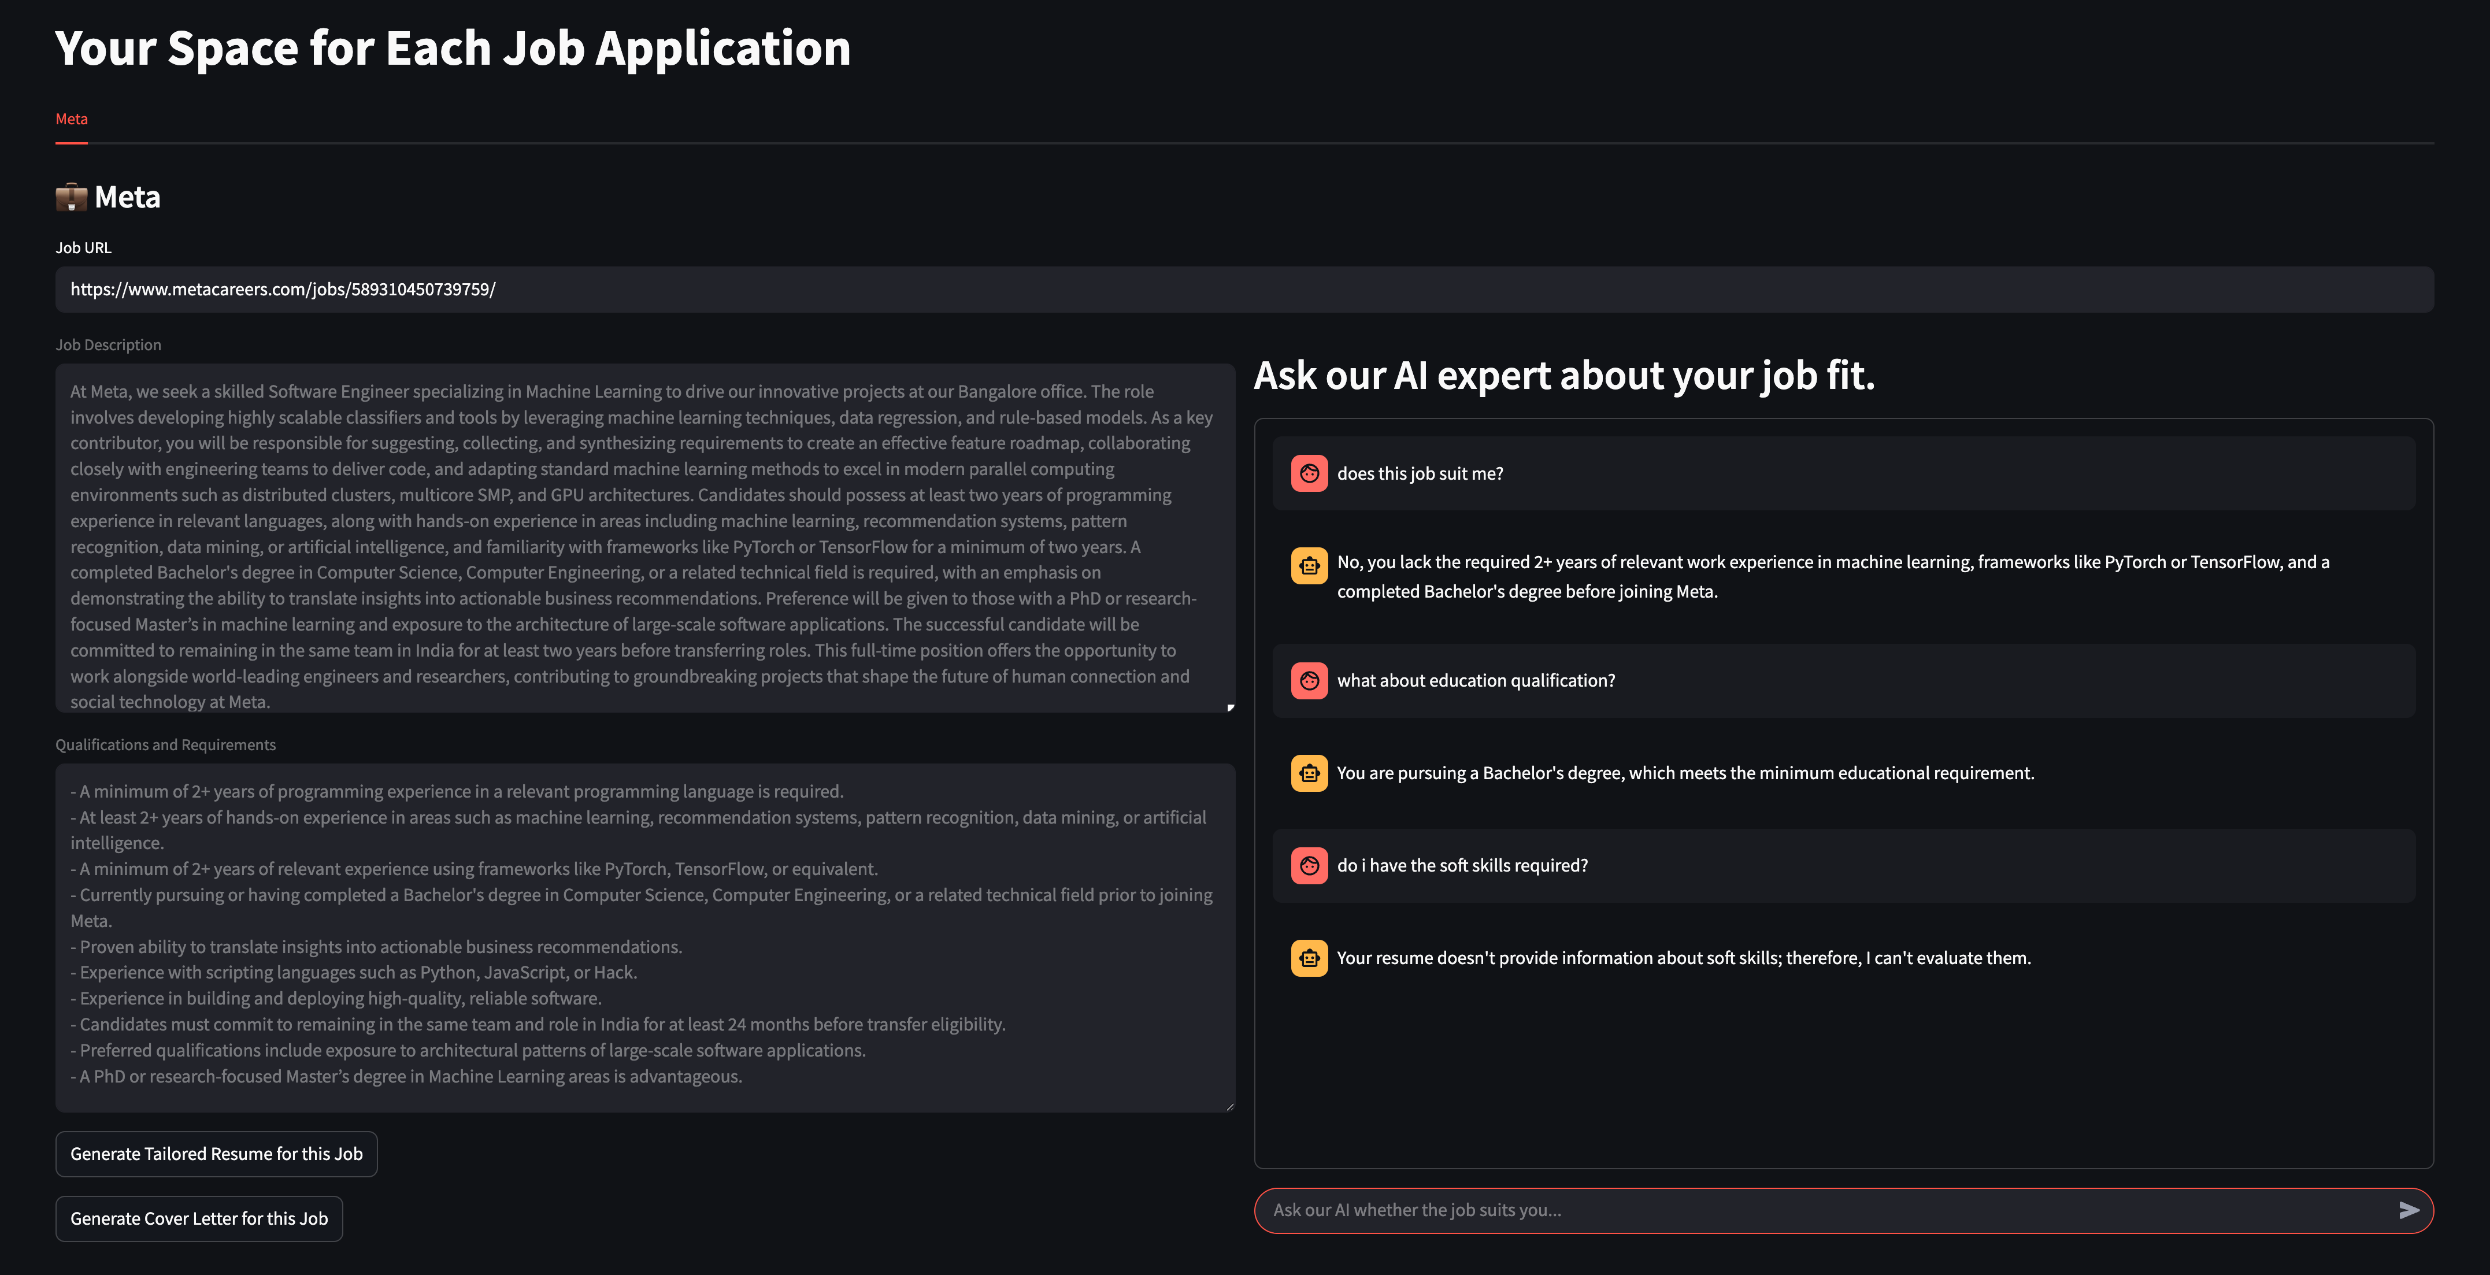Click the 'Job URL' label
Viewport: 2490px width, 1275px height.
(83, 249)
